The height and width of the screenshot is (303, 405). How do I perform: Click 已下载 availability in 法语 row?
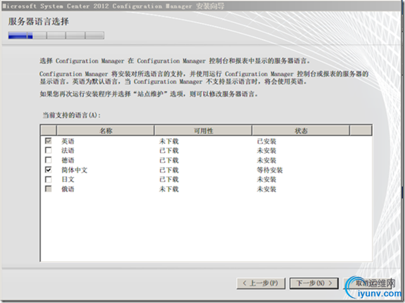[x=169, y=151]
